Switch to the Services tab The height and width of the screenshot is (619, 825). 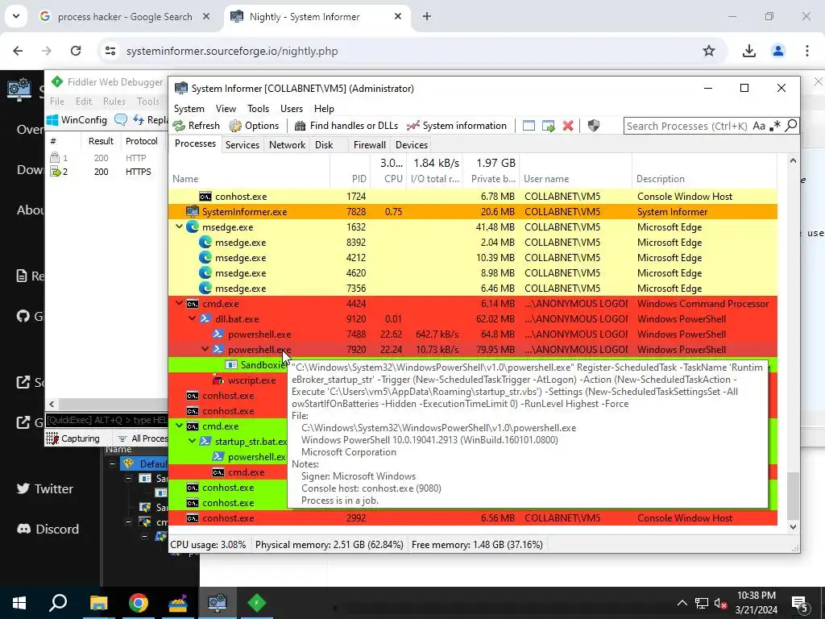tap(242, 145)
